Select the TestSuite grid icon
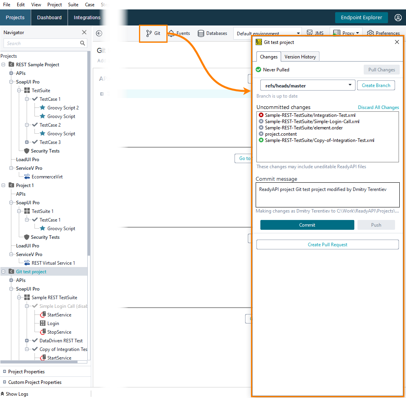 point(27,91)
